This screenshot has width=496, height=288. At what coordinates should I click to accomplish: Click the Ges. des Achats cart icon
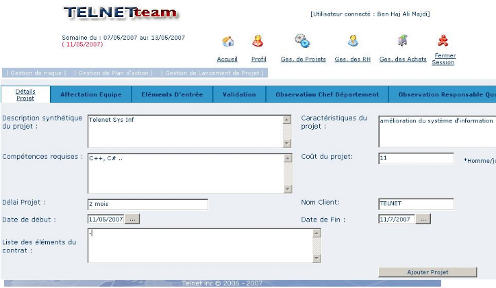pyautogui.click(x=402, y=40)
